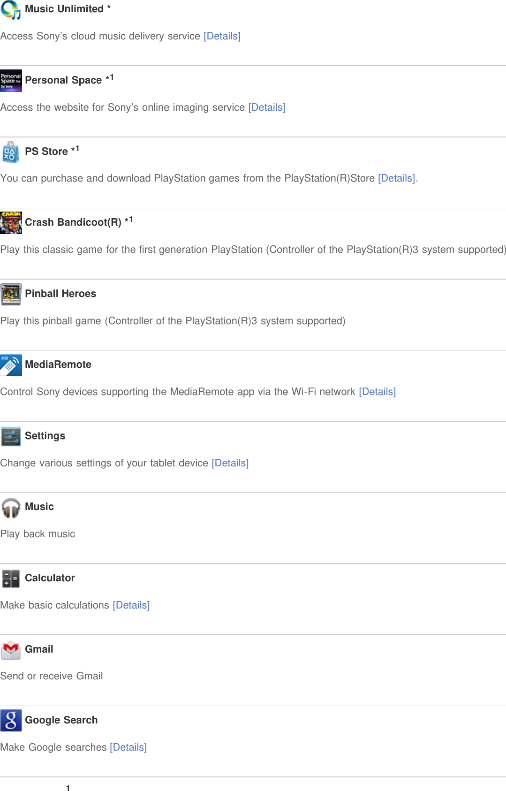Screen dimensions: 506x791
Task: Open Details link for Google Search
Action: [x=128, y=747]
